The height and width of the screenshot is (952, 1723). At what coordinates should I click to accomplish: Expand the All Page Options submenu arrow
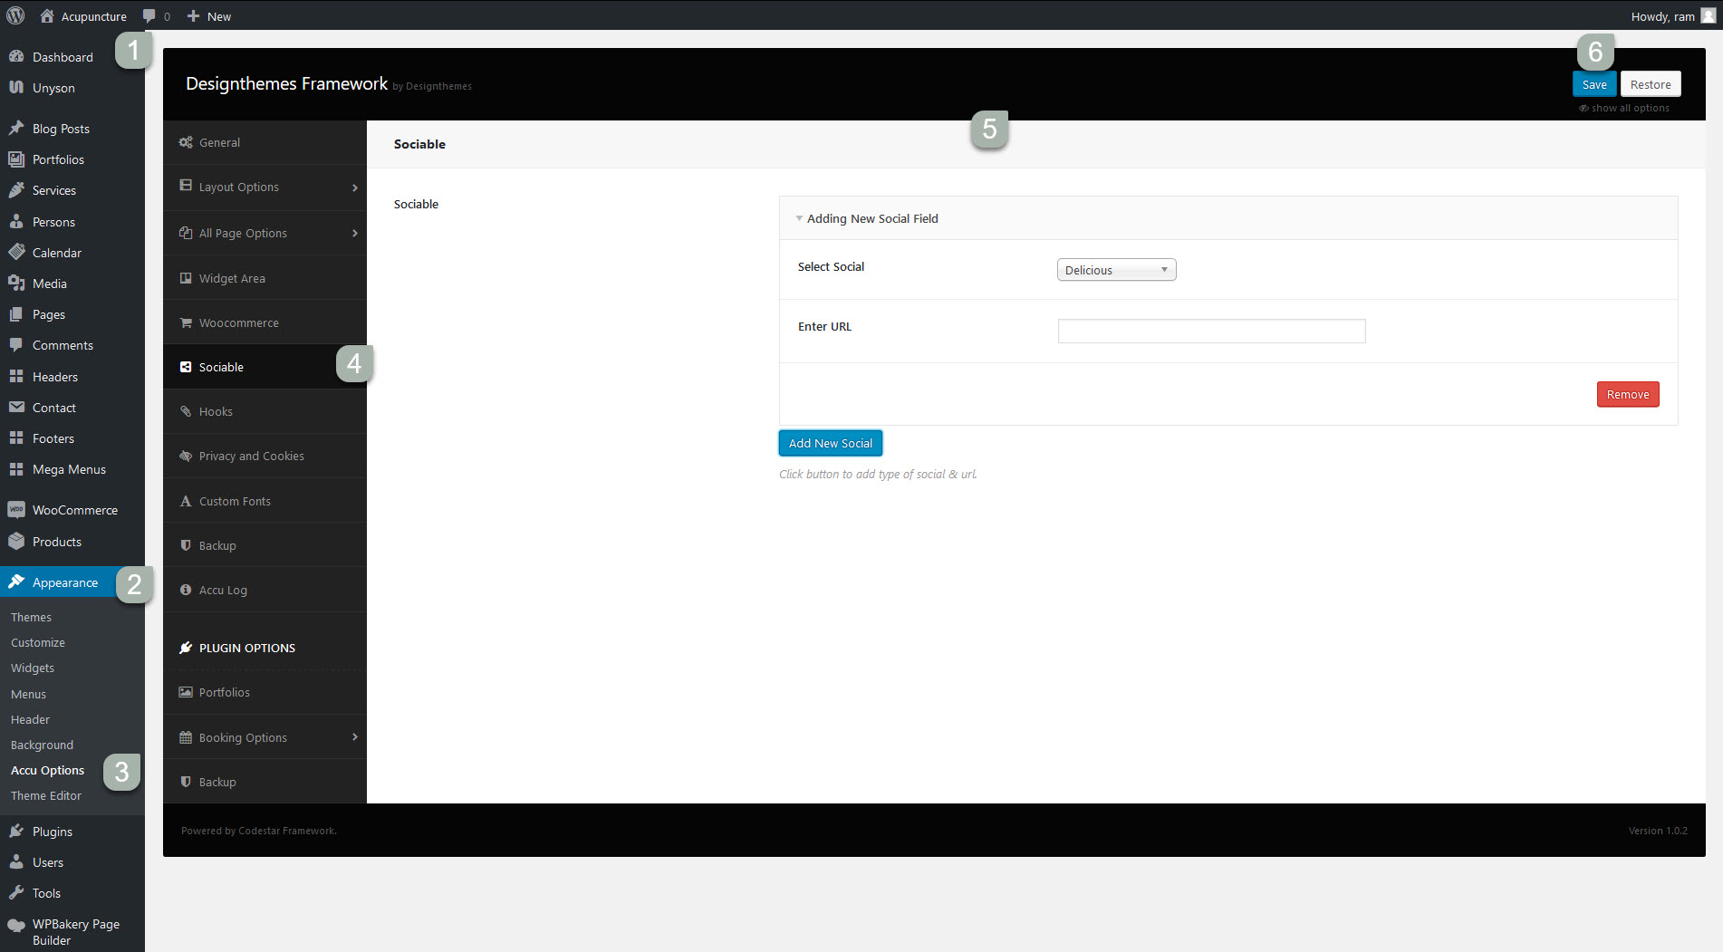point(355,233)
